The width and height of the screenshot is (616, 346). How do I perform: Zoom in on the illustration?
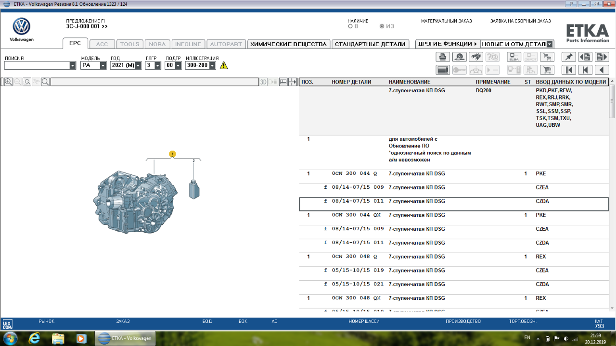(x=8, y=82)
